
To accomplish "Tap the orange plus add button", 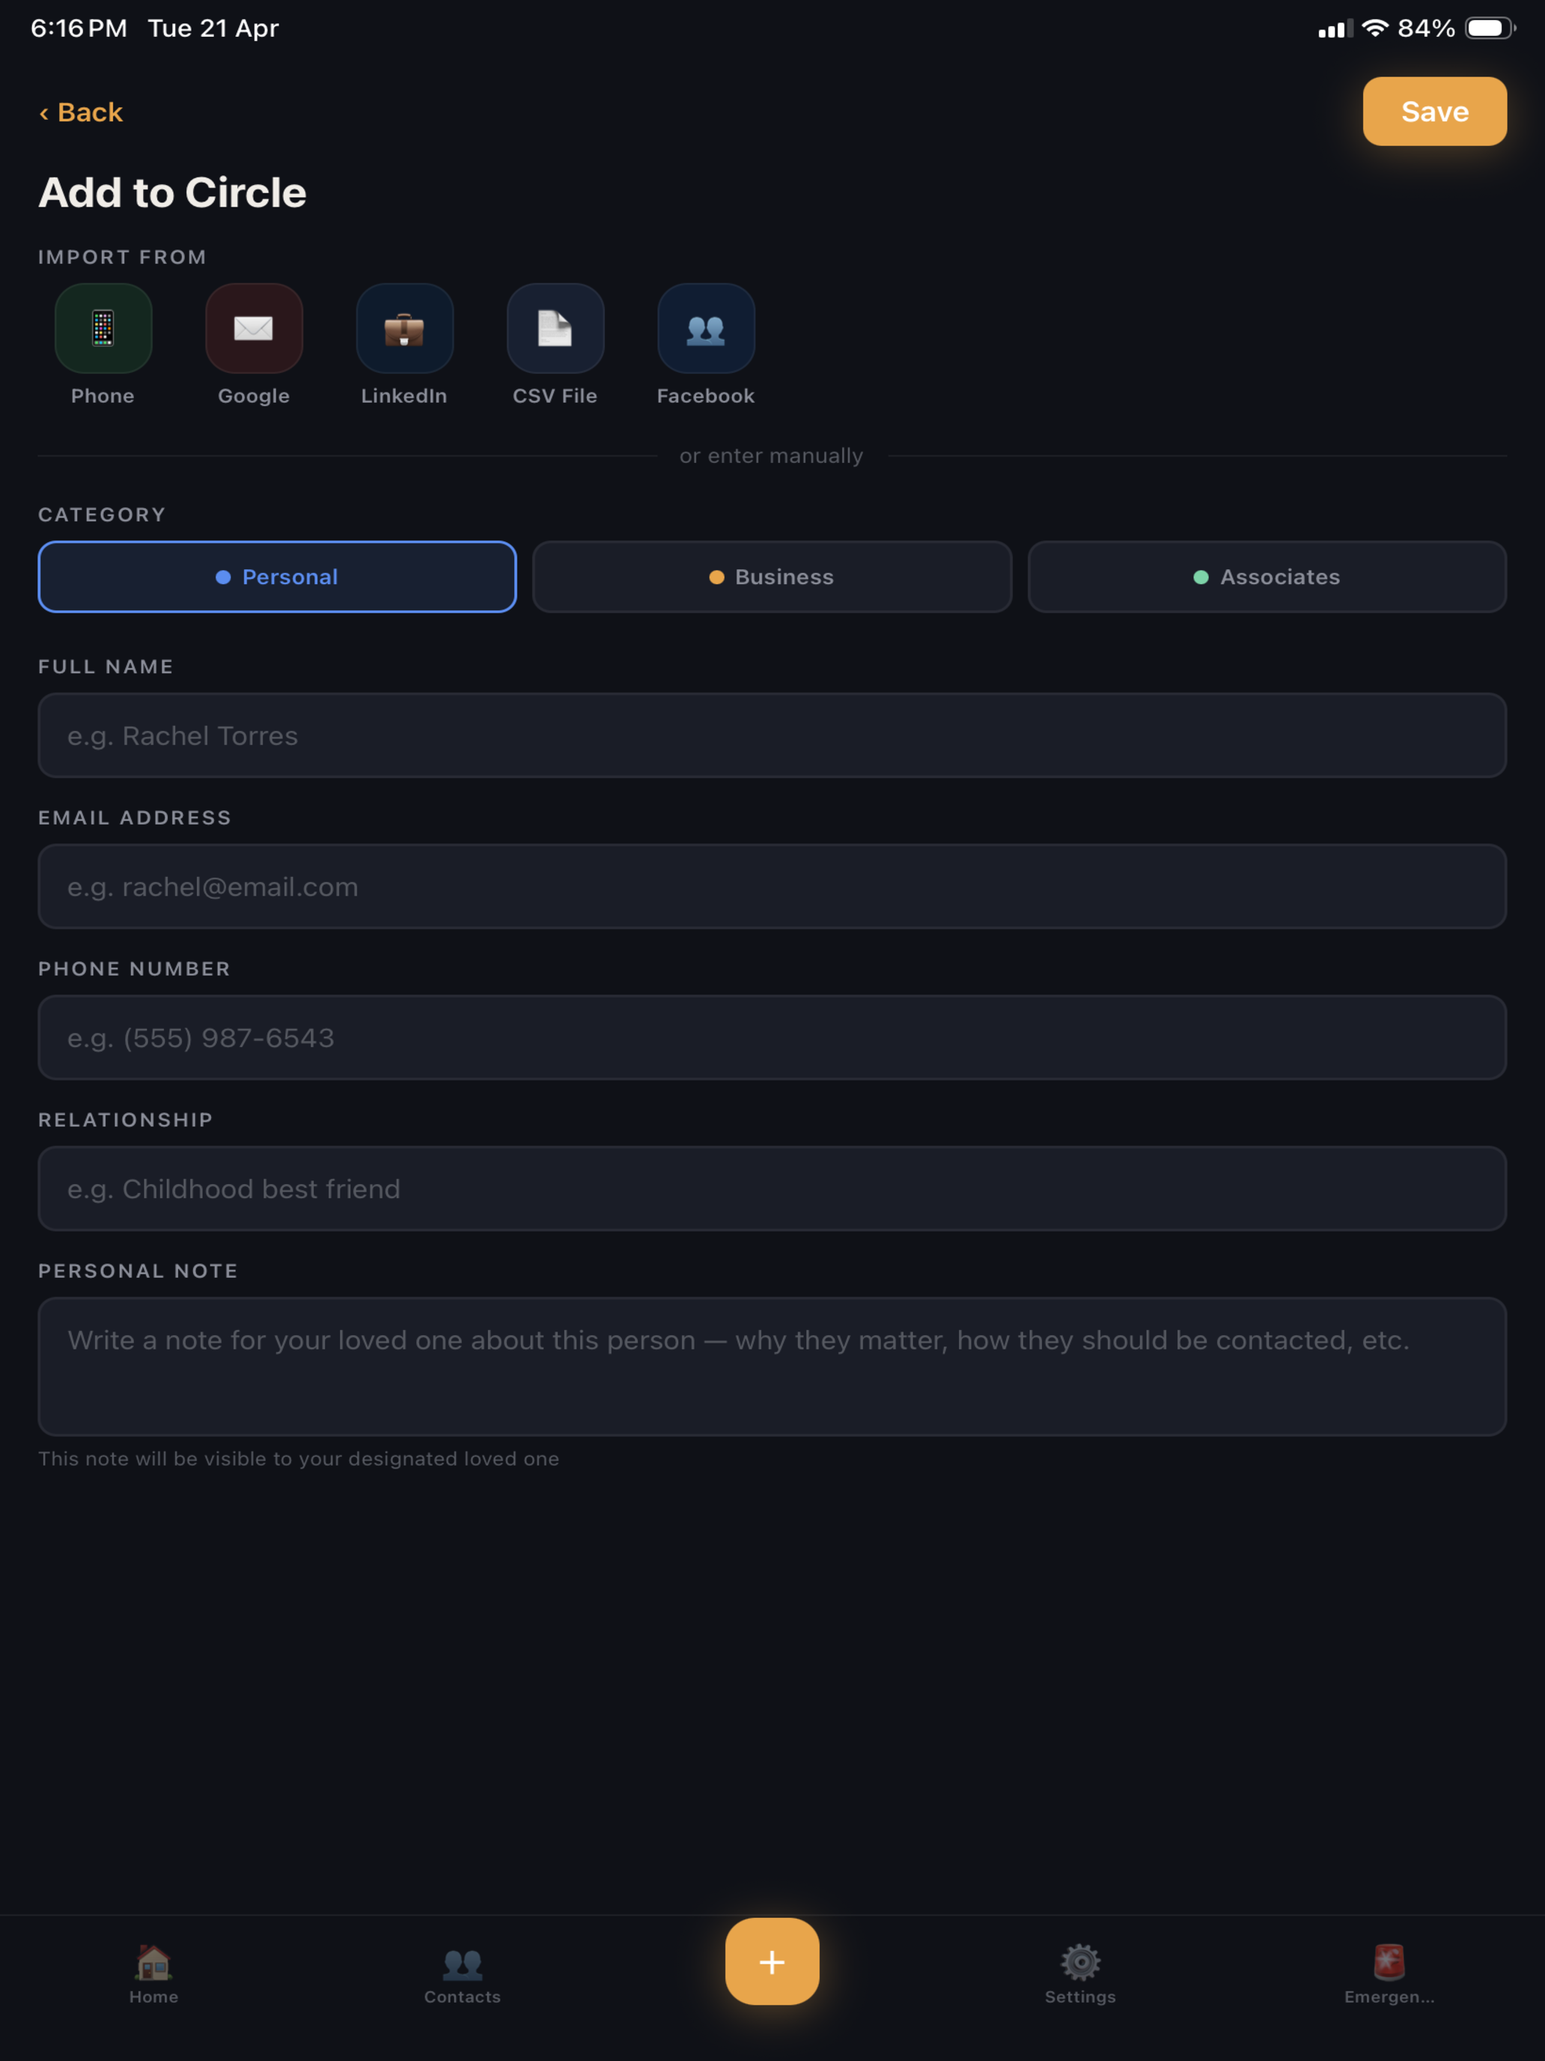I will pos(772,1961).
